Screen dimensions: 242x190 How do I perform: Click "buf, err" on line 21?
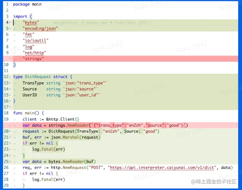click(x=32, y=137)
